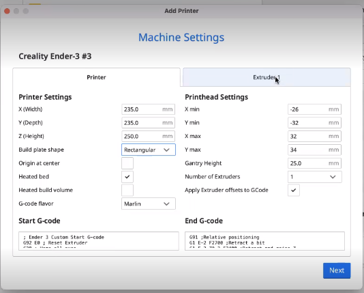The width and height of the screenshot is (364, 293).
Task: Click the Creality Ender-3 #3 printer name
Action: pyautogui.click(x=55, y=56)
